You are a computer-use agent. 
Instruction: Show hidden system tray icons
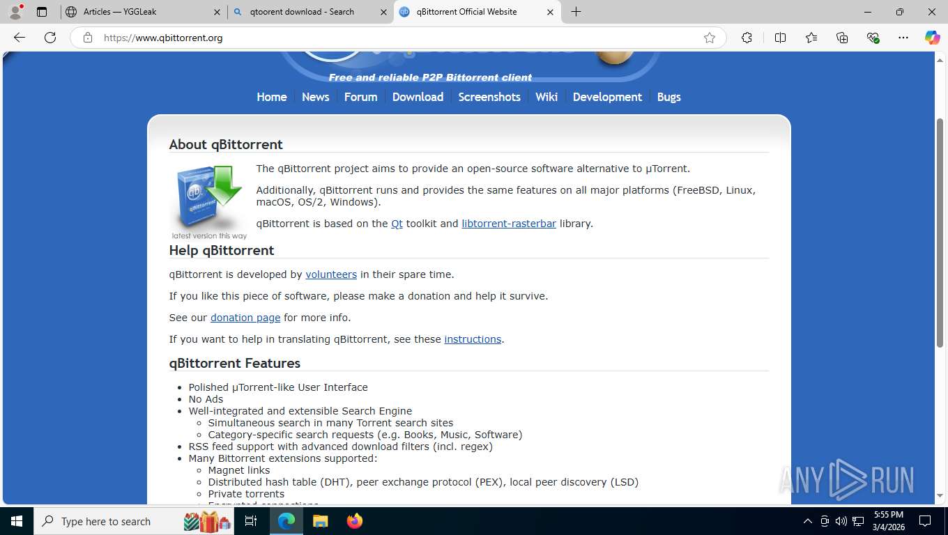808,521
